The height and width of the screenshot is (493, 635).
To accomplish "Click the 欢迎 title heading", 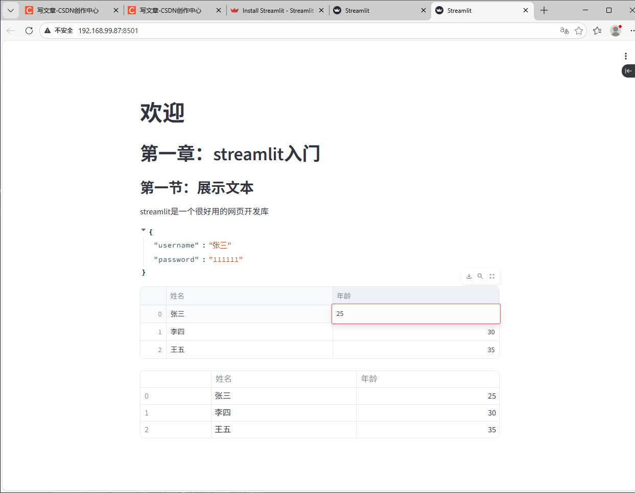I will point(162,112).
